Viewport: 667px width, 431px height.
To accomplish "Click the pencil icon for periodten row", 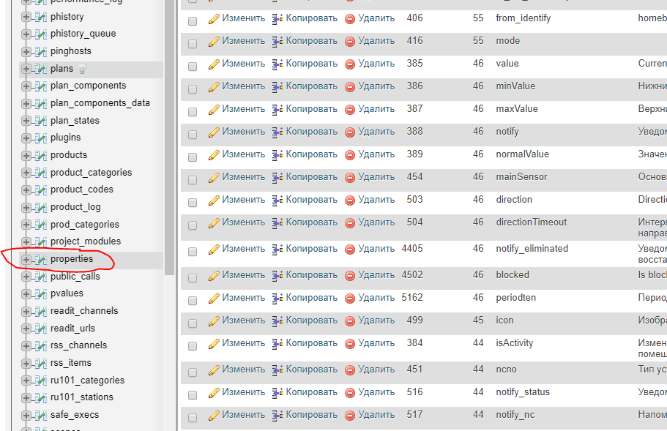I will click(214, 299).
